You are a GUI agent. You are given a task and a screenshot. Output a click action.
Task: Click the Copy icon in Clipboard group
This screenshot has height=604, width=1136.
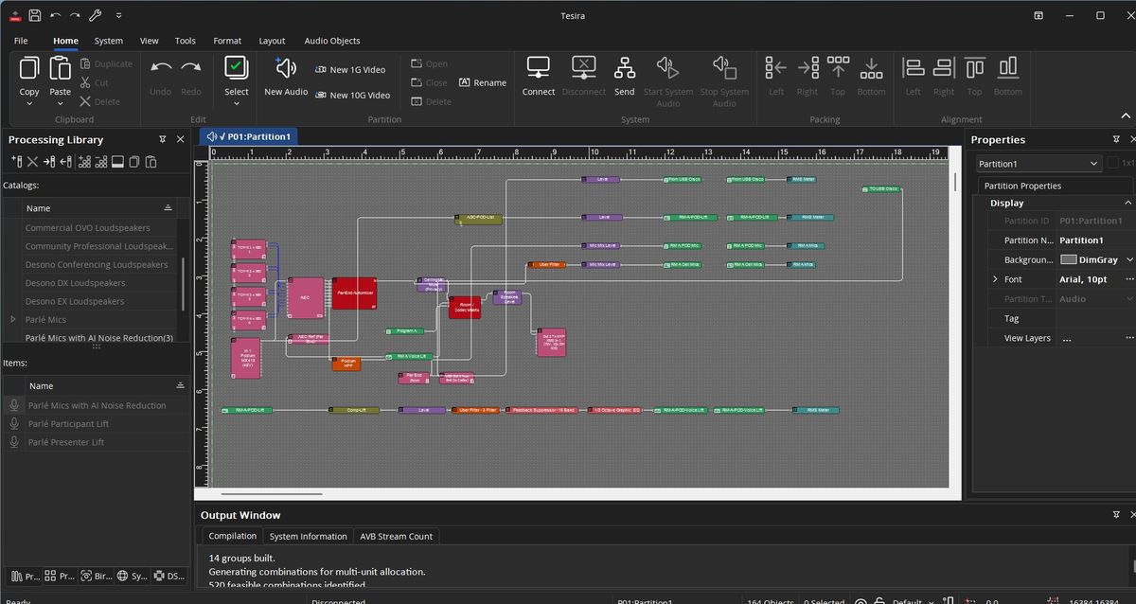pos(29,69)
